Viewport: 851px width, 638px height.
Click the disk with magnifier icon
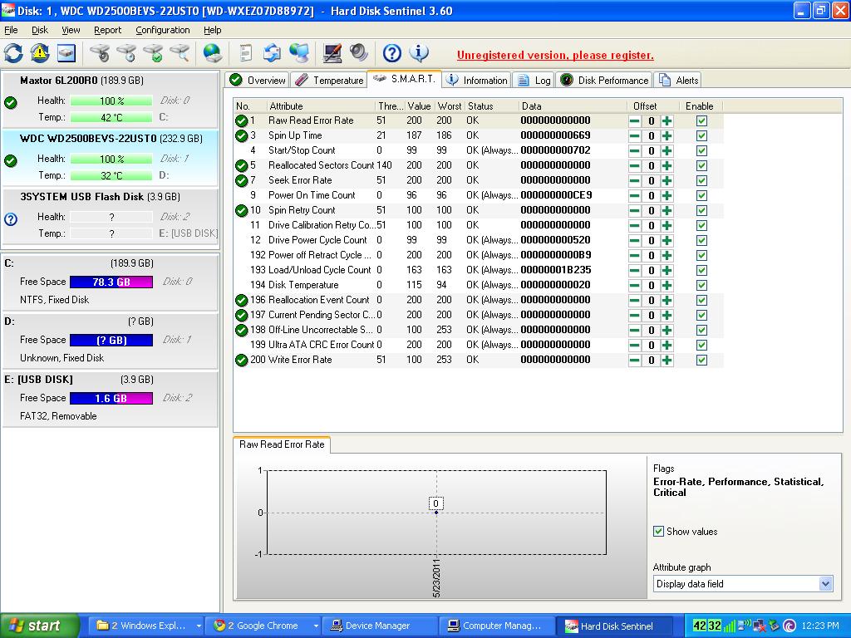point(180,53)
